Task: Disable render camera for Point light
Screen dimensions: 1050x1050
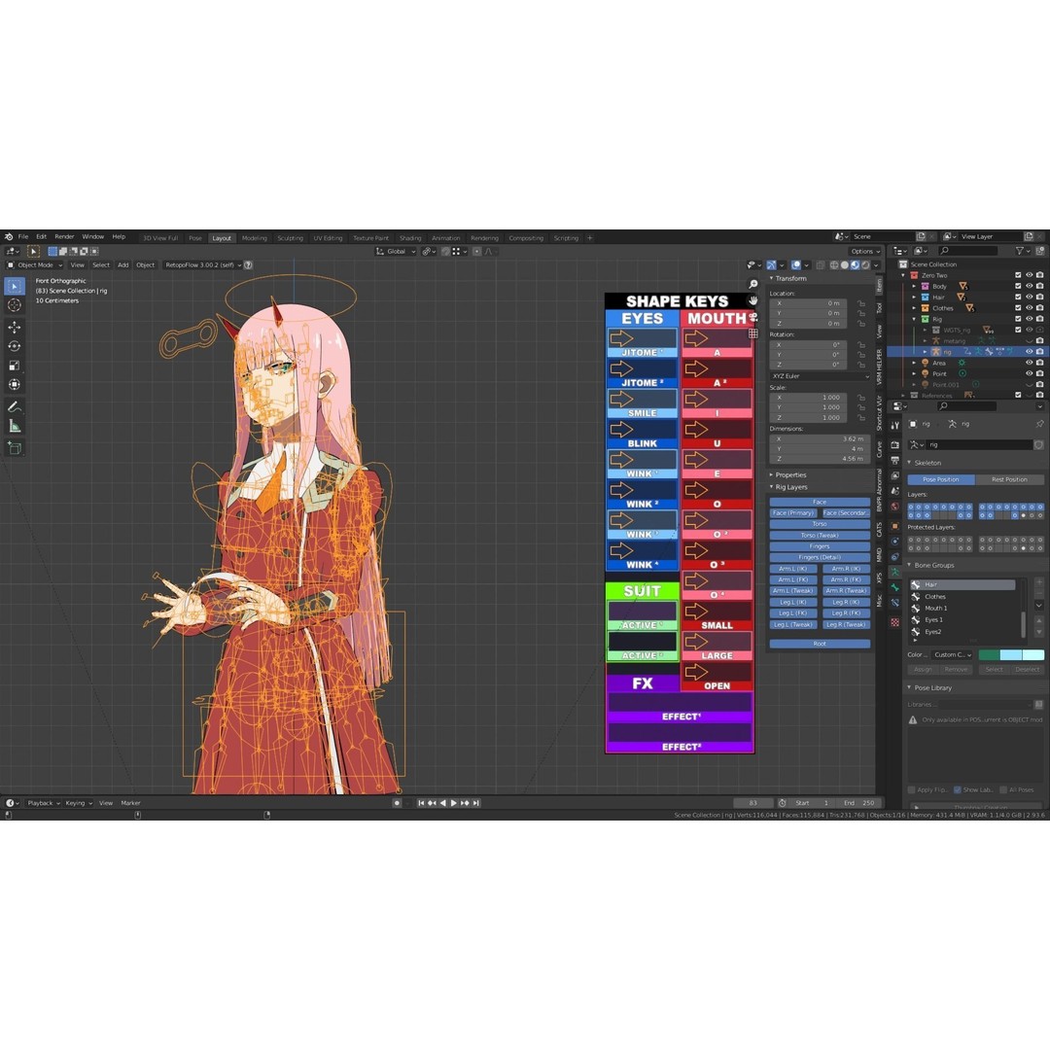Action: (1040, 373)
